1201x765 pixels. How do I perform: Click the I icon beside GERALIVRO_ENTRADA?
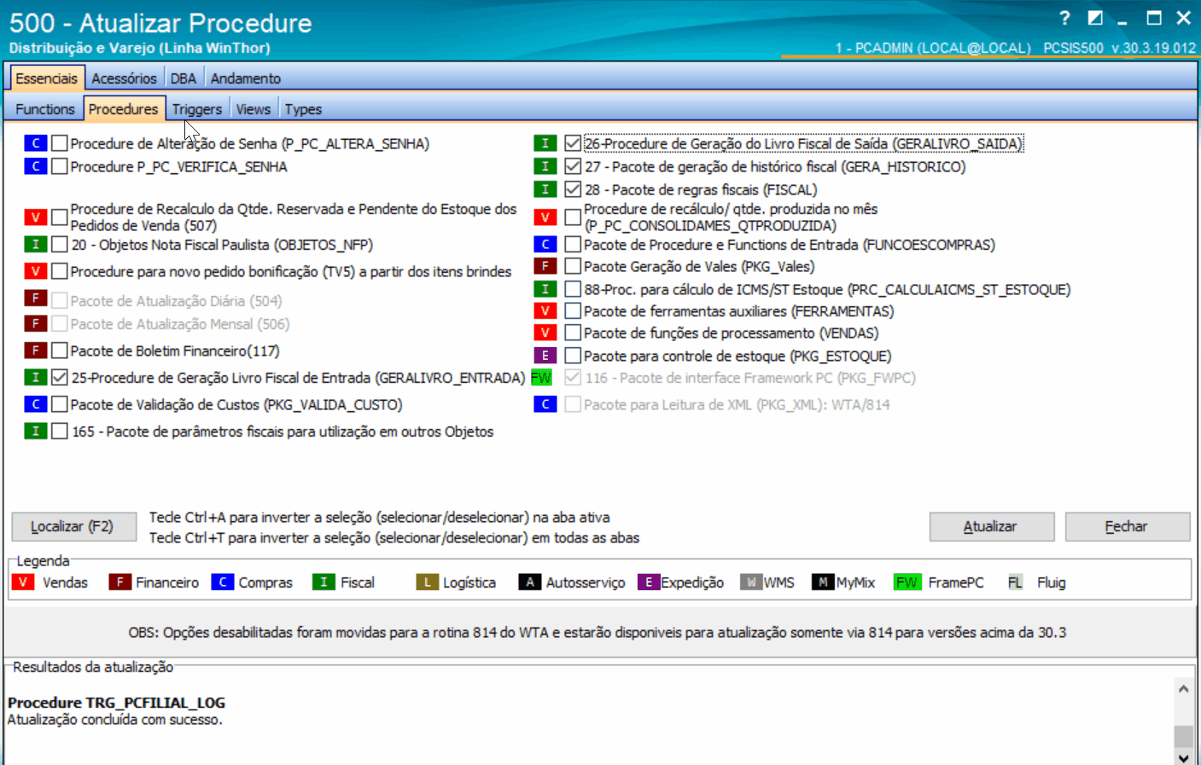[x=36, y=377]
